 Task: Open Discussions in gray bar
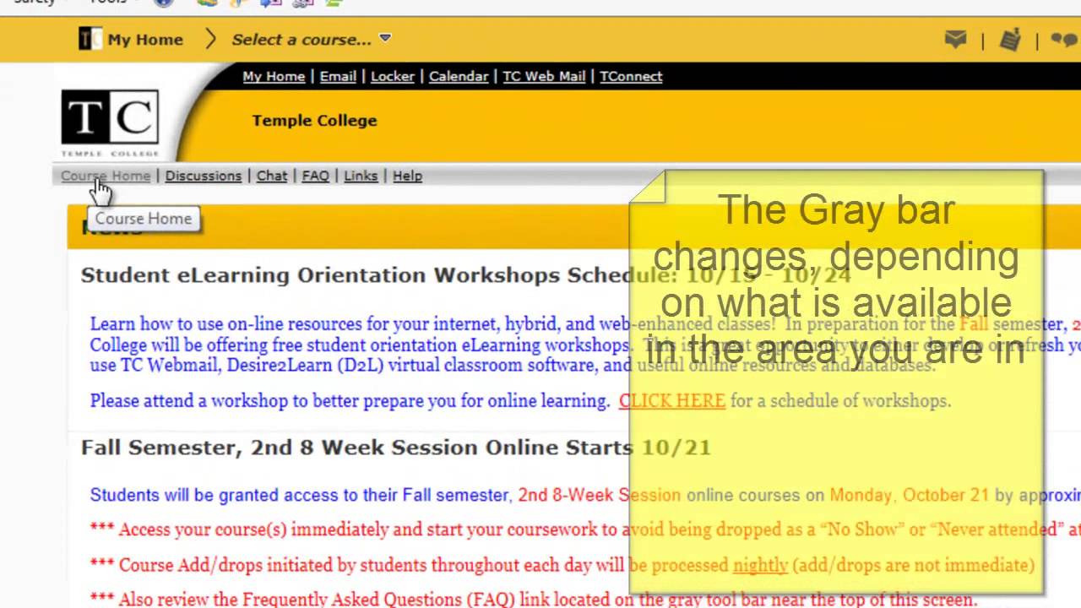click(204, 176)
